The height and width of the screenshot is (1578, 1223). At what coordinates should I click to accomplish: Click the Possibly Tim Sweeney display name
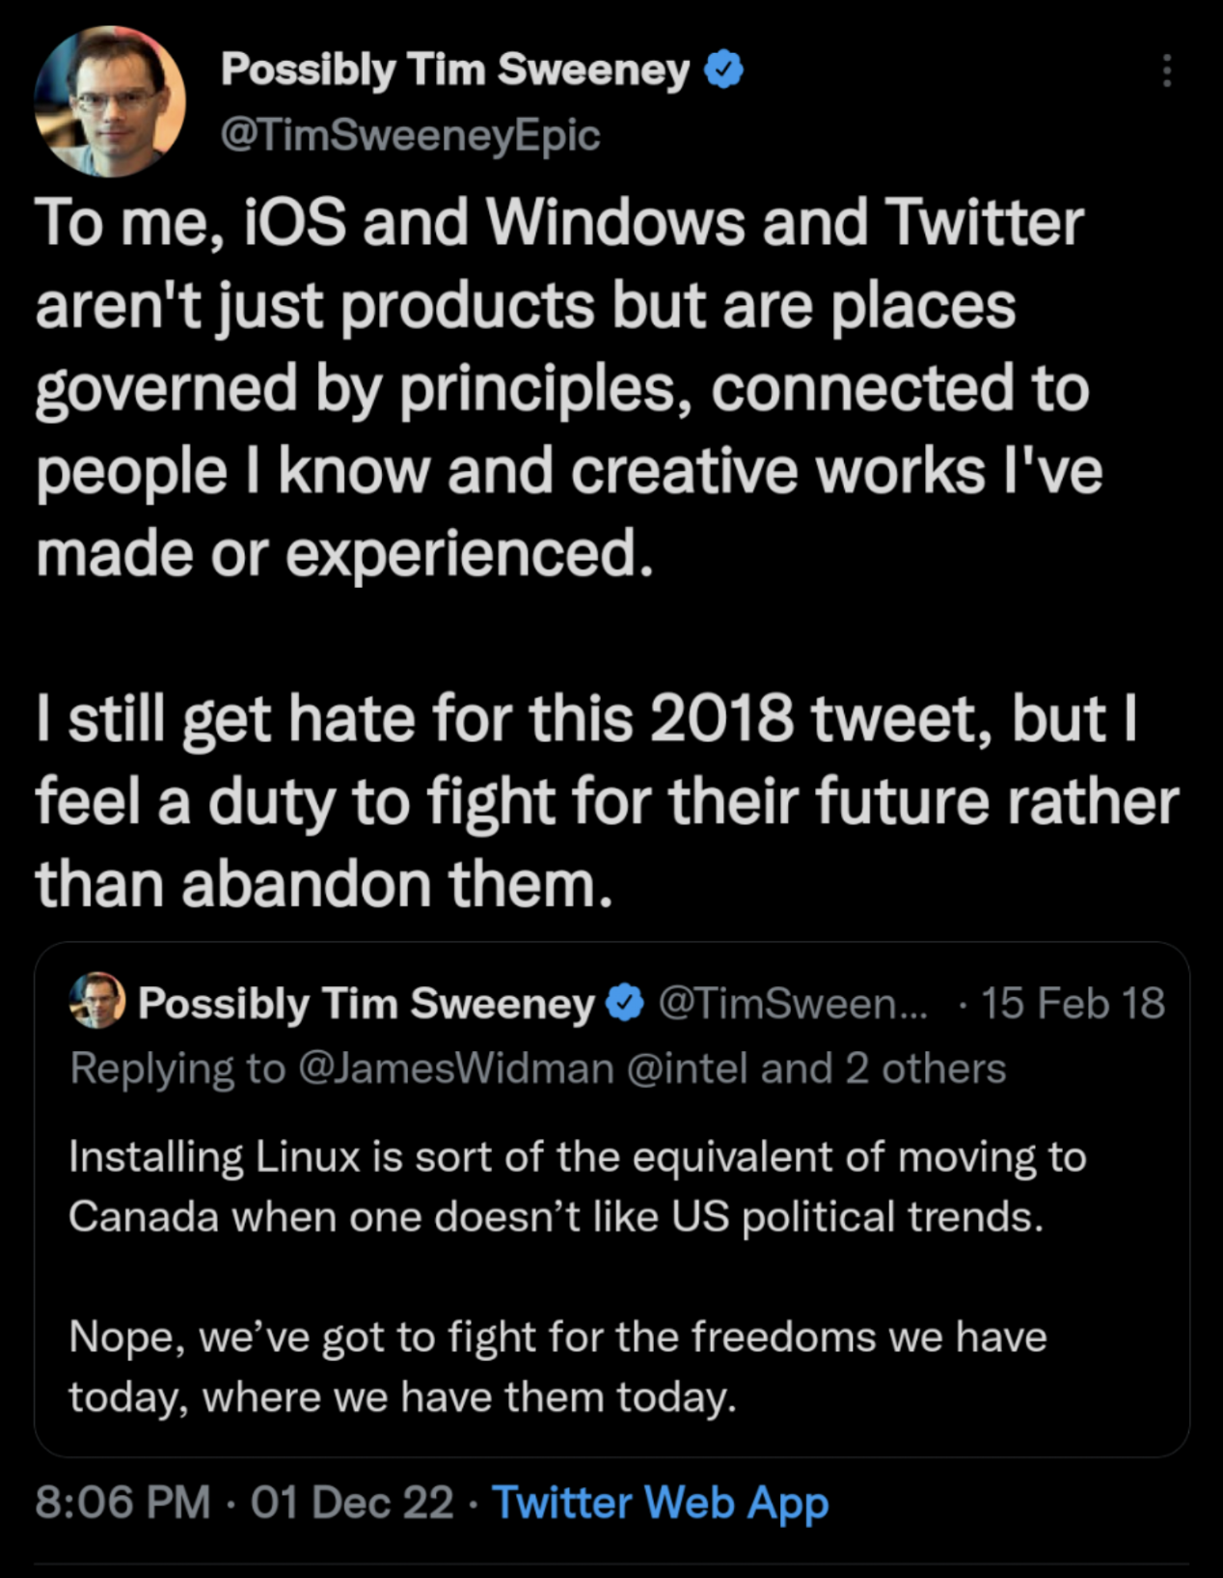[x=454, y=70]
